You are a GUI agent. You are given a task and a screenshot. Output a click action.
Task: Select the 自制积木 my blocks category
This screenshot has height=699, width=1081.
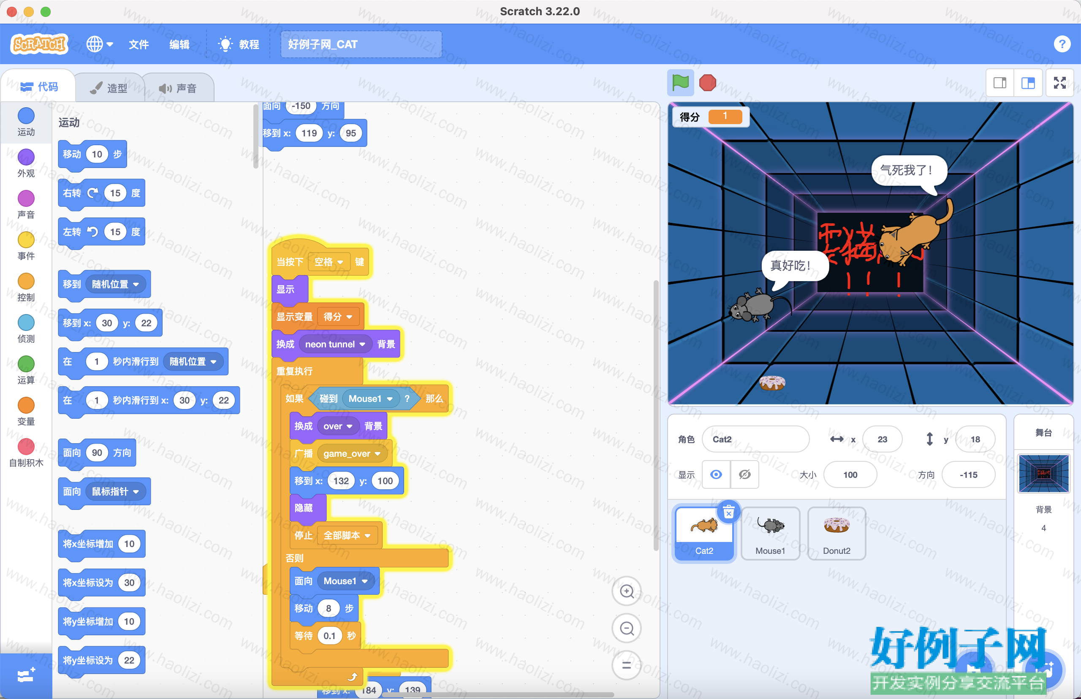pos(26,452)
